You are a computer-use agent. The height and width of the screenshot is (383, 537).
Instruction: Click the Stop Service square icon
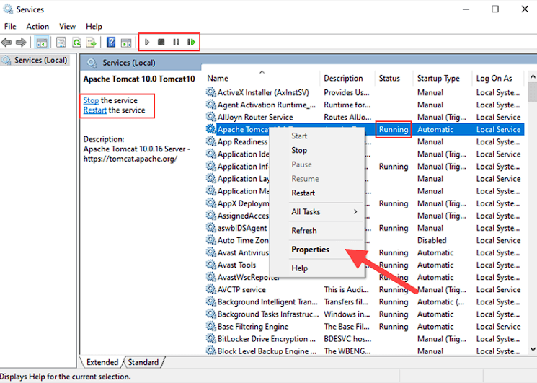tap(161, 42)
